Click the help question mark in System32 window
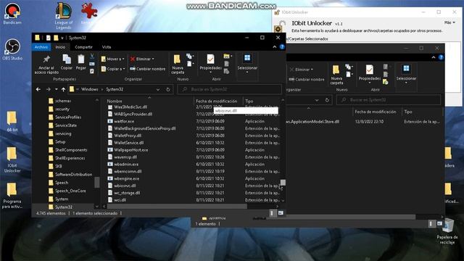464x261 pixels. [282, 46]
